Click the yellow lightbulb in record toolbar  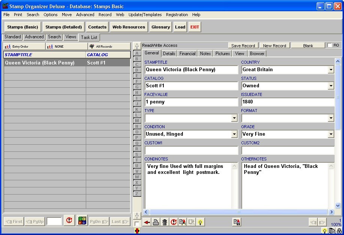pyautogui.click(x=200, y=222)
